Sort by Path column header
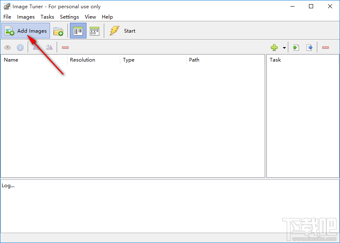This screenshot has height=243, width=340. 225,60
